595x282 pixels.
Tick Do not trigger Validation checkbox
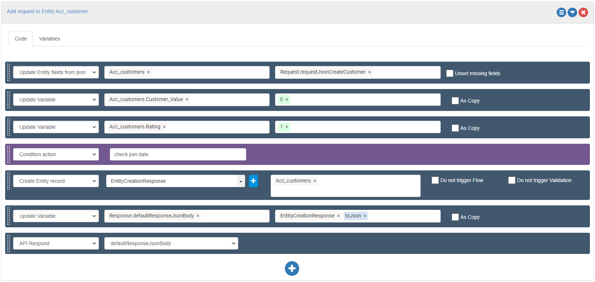pyautogui.click(x=512, y=180)
